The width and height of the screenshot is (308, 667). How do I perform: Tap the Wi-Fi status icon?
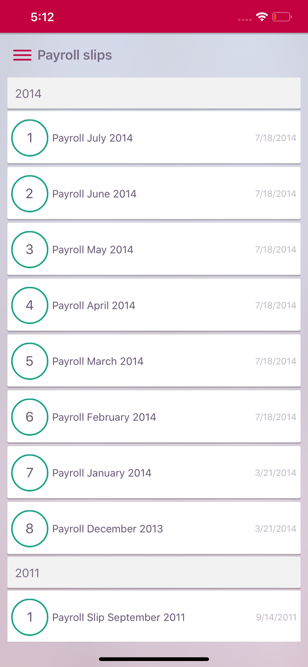click(x=262, y=17)
